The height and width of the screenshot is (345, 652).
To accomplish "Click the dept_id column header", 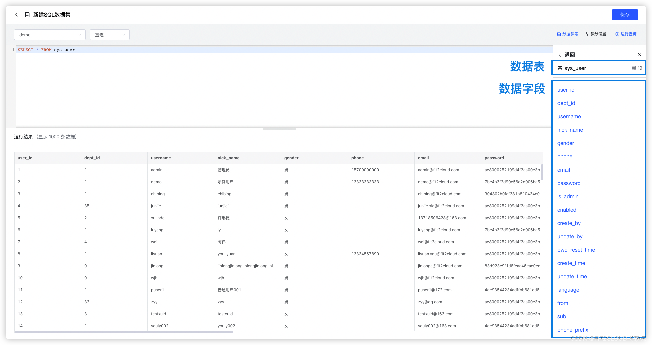I will click(114, 158).
